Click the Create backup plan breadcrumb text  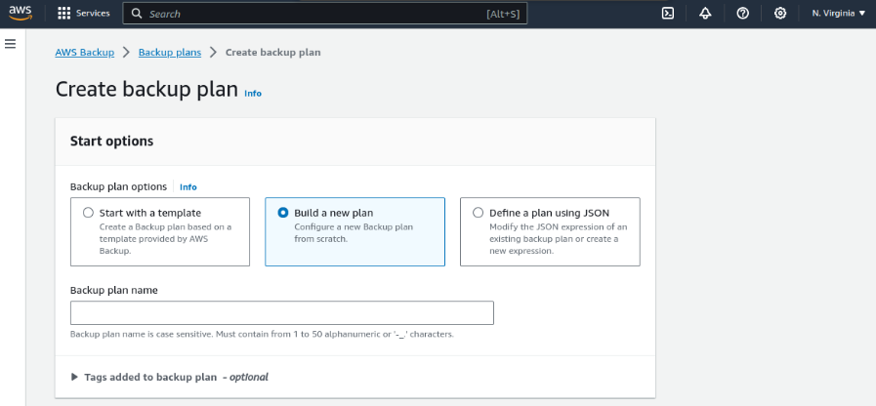tap(272, 53)
